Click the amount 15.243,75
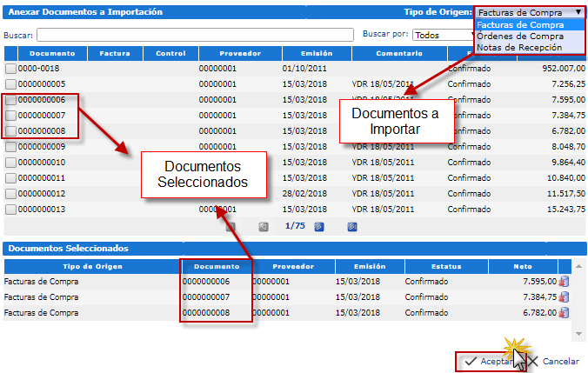This screenshot has width=588, height=373. (566, 210)
